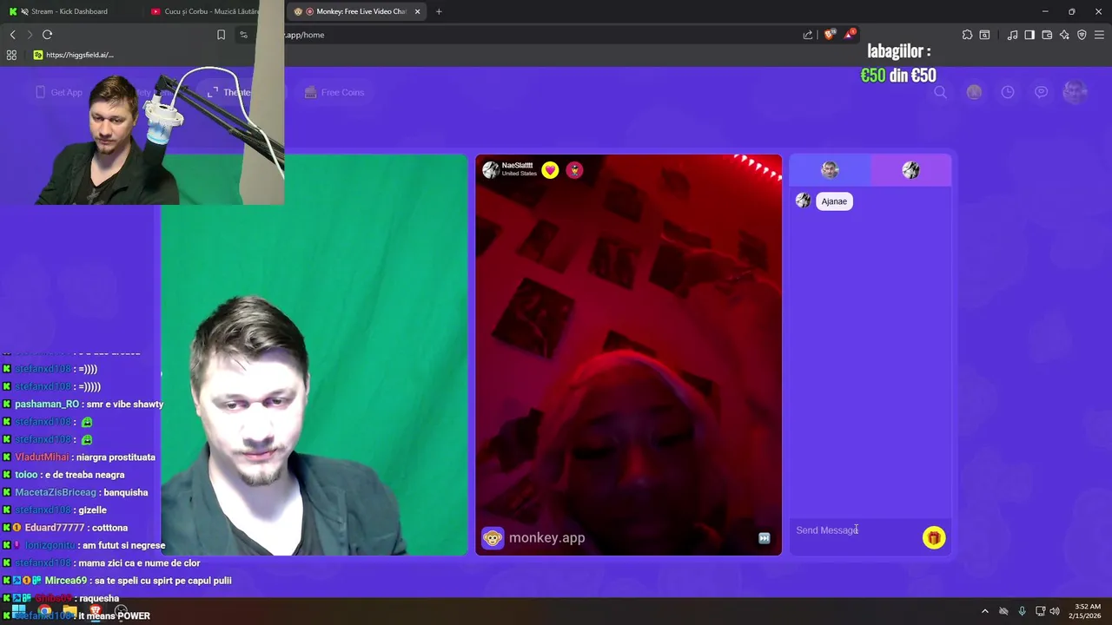
Task: Open the Monkey search magnifier icon
Action: coord(940,92)
